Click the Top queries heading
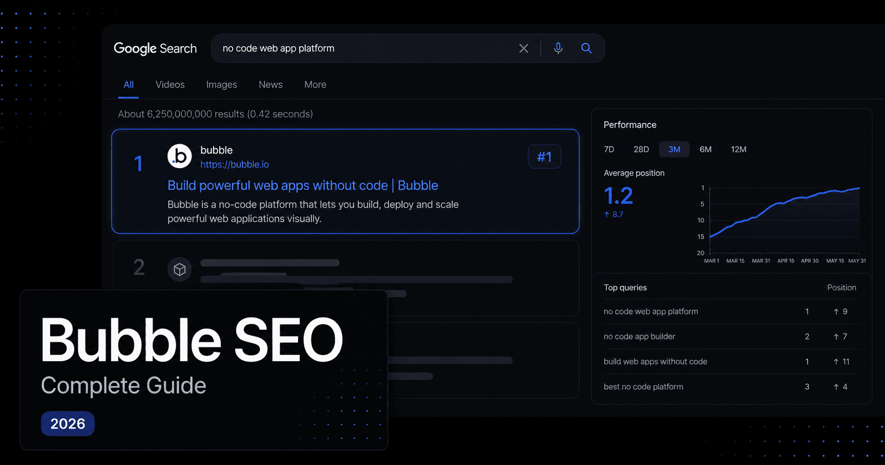The width and height of the screenshot is (885, 465). pyautogui.click(x=625, y=287)
